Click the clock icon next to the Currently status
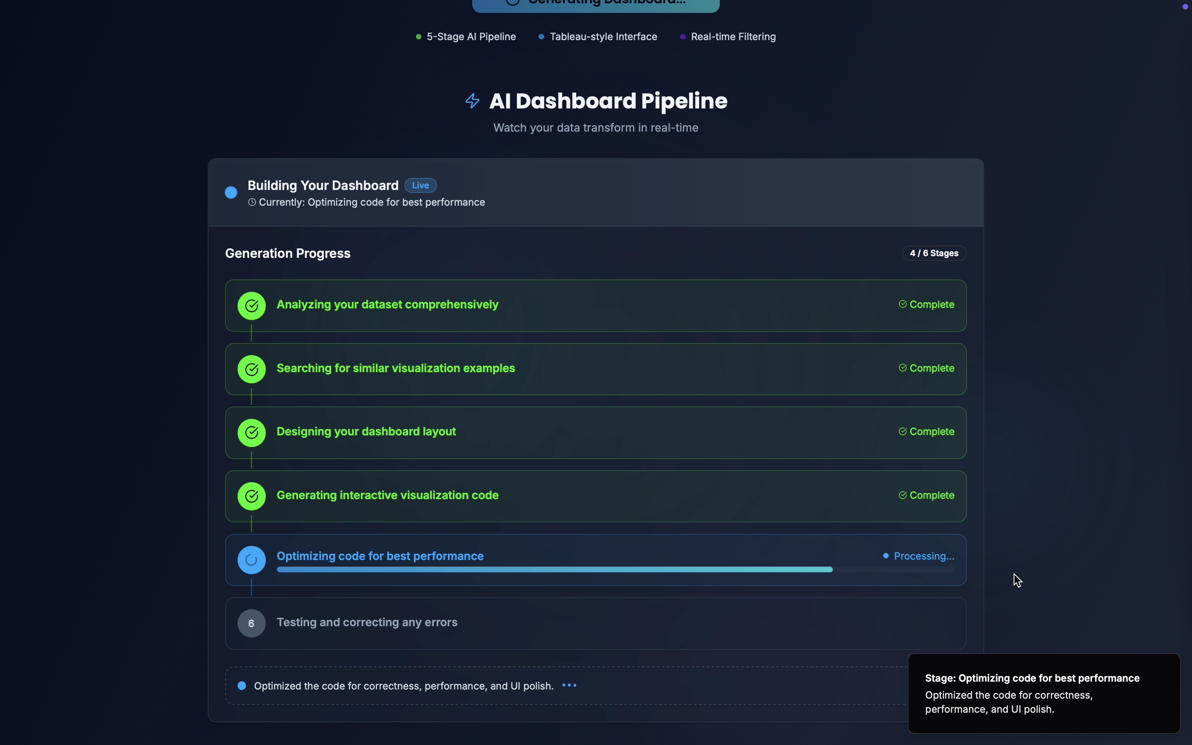This screenshot has width=1192, height=745. click(x=252, y=202)
